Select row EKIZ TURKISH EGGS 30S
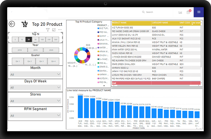This screenshot has width=211, height=139. pyautogui.click(x=156, y=28)
